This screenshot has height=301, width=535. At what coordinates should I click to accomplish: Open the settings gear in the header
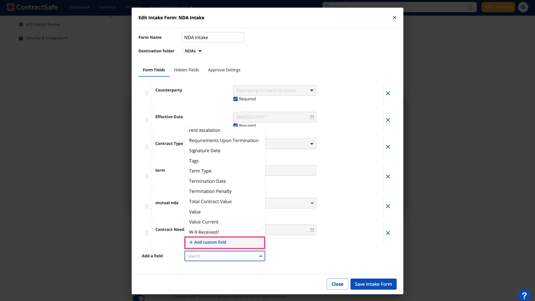(523, 7)
